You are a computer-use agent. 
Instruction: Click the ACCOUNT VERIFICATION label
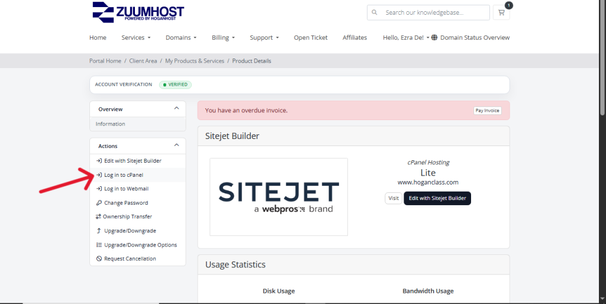pyautogui.click(x=124, y=85)
